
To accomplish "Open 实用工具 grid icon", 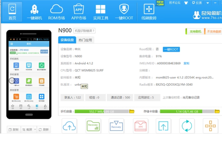I will pos(100,12).
